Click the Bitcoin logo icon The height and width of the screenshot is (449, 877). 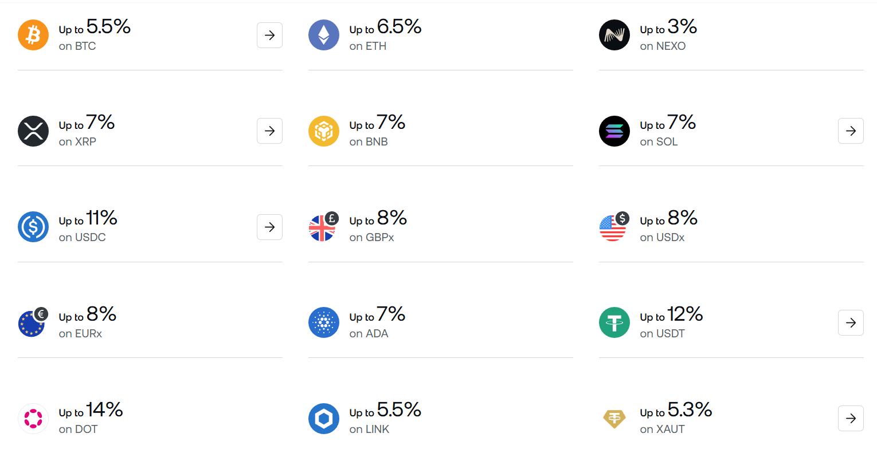33,35
